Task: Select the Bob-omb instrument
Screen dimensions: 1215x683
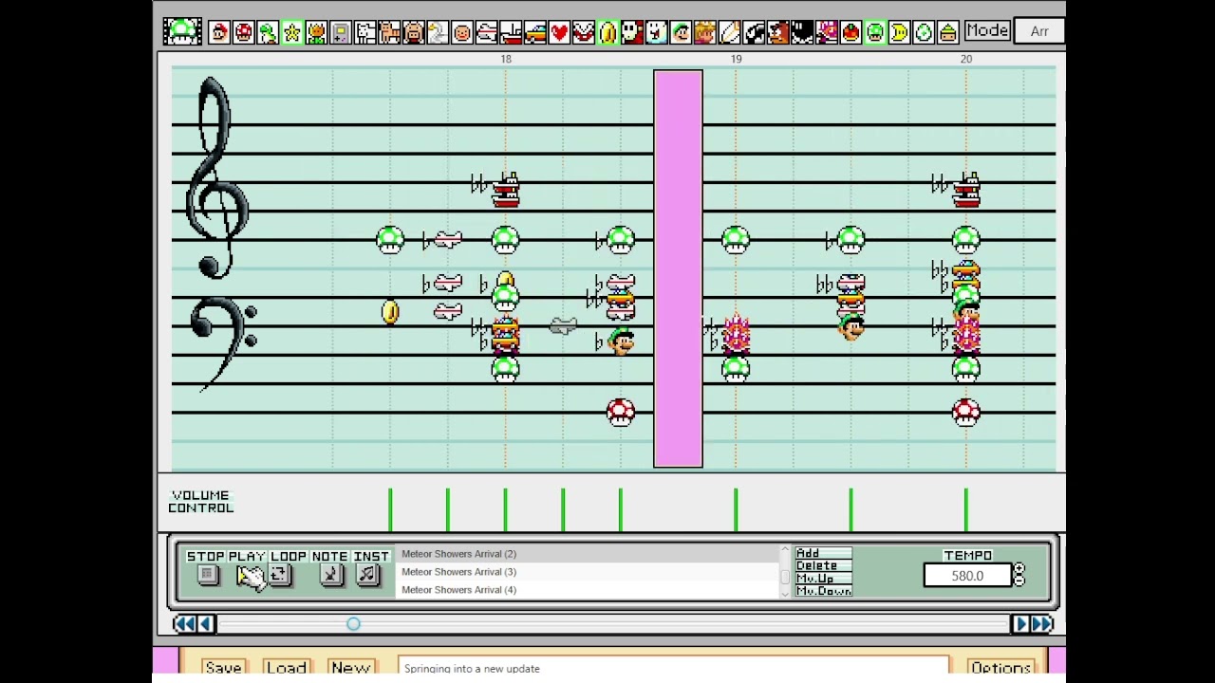Action: [802, 32]
